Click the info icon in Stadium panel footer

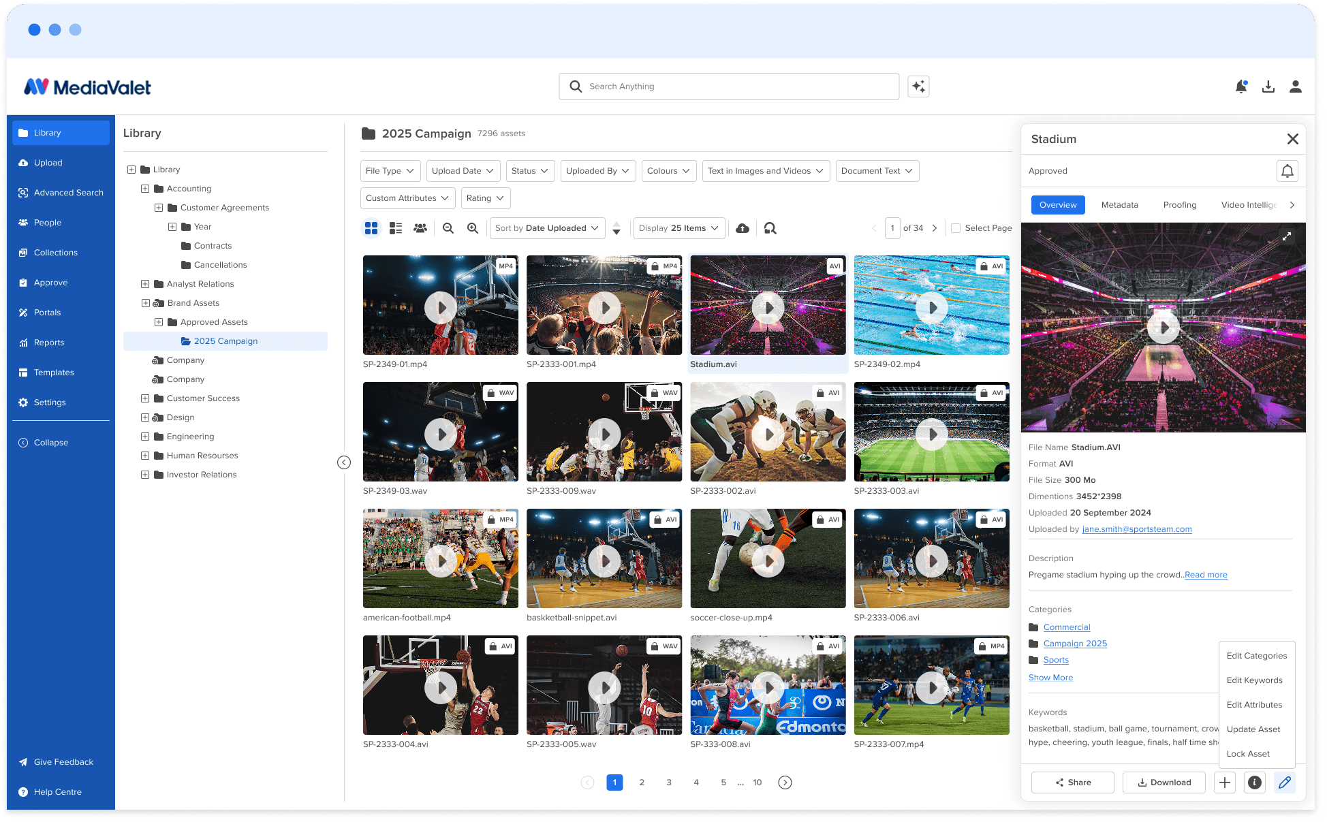click(1255, 783)
